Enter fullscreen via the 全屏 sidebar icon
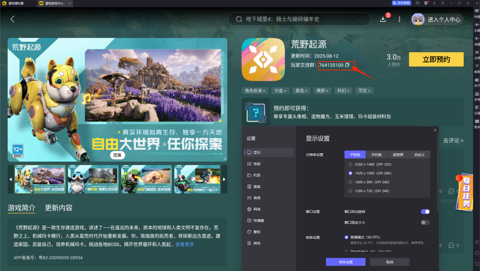 tap(477, 54)
